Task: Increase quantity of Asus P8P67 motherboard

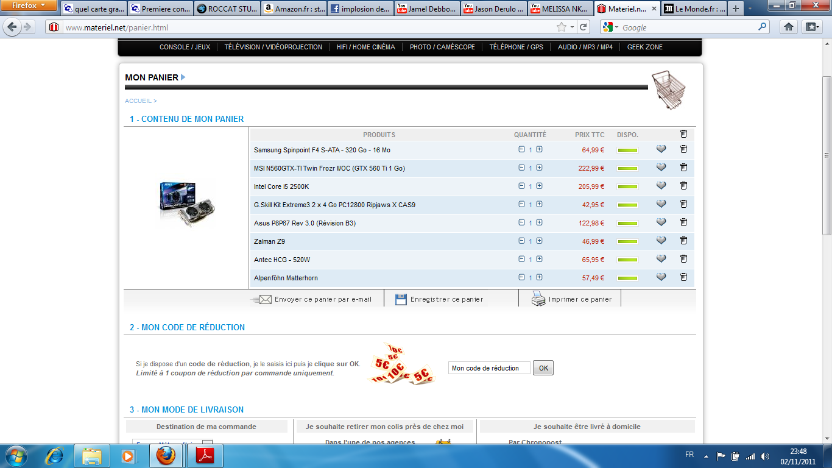Action: [540, 222]
